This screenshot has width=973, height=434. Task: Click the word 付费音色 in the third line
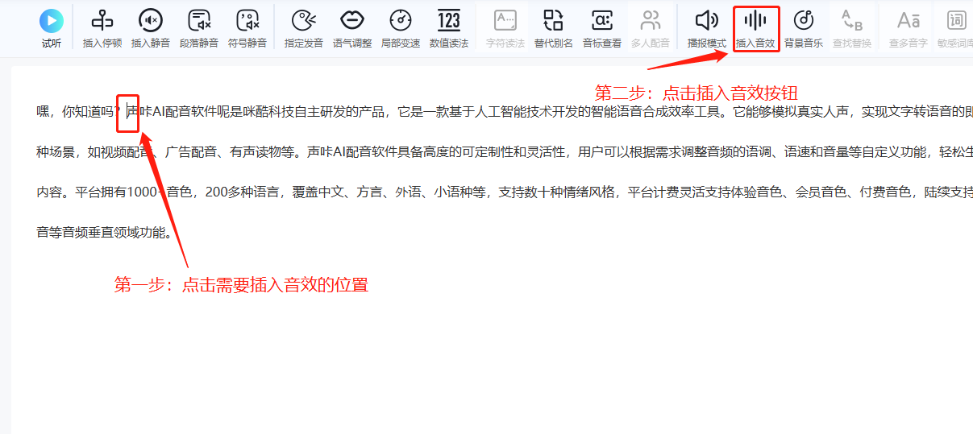[886, 192]
